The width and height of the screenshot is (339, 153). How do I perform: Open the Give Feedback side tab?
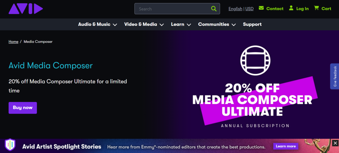[335, 76]
